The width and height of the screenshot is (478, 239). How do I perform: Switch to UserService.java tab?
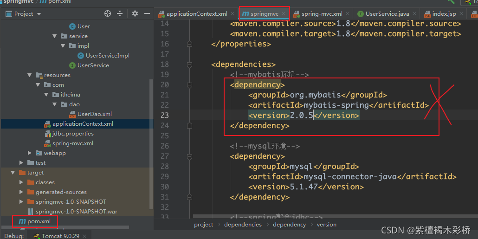[x=387, y=14]
